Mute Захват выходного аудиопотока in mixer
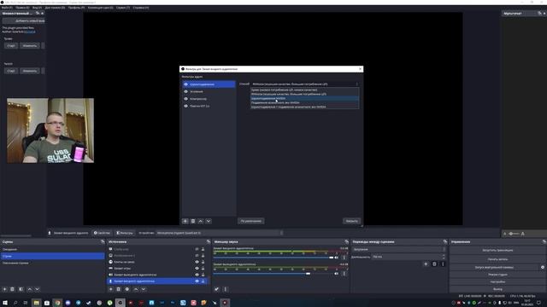 (x=336, y=274)
